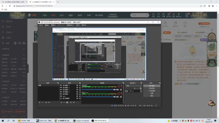Open transition properties via the gear icon

(141, 88)
